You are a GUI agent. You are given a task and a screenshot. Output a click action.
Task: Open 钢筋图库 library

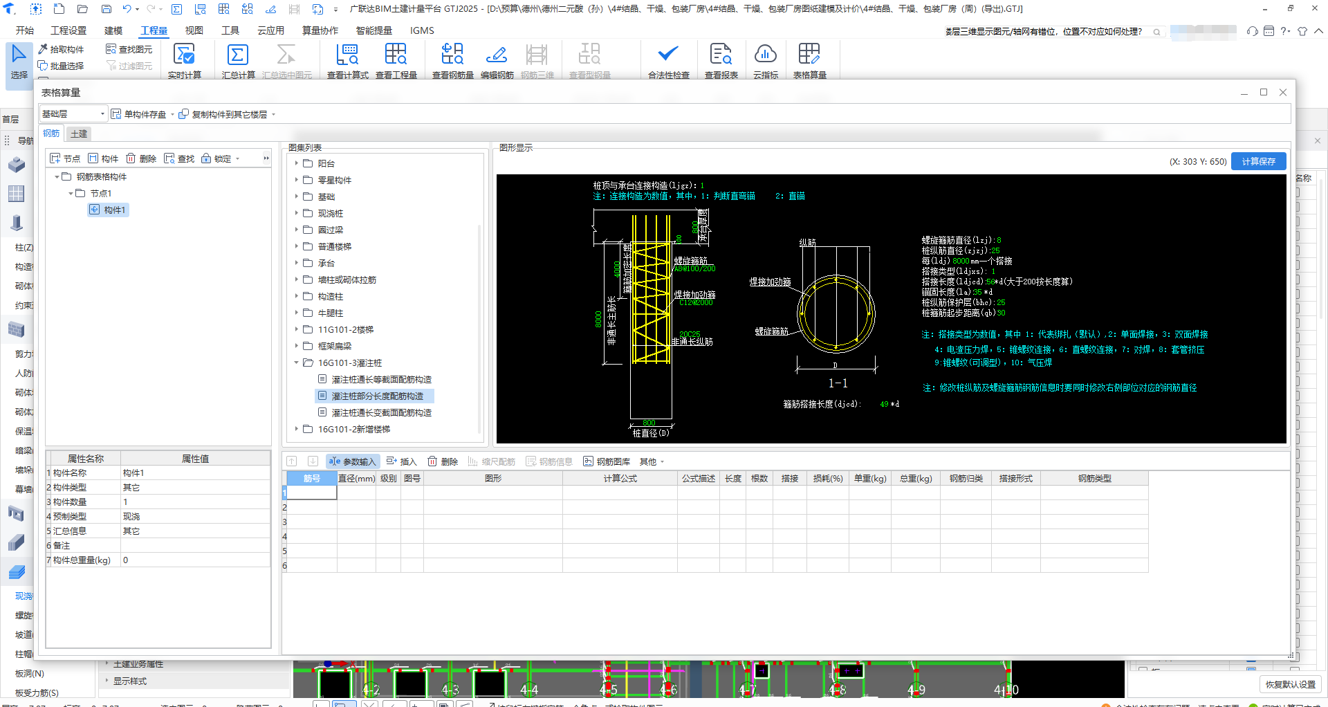pyautogui.click(x=607, y=461)
